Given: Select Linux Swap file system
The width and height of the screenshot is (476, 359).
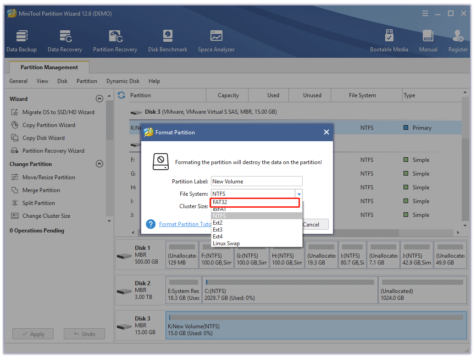Looking at the screenshot, I should pyautogui.click(x=256, y=243).
